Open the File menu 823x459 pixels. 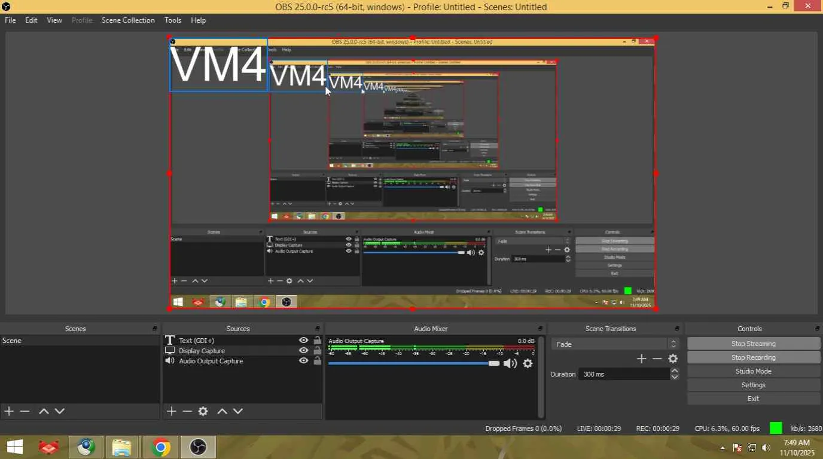[10, 20]
